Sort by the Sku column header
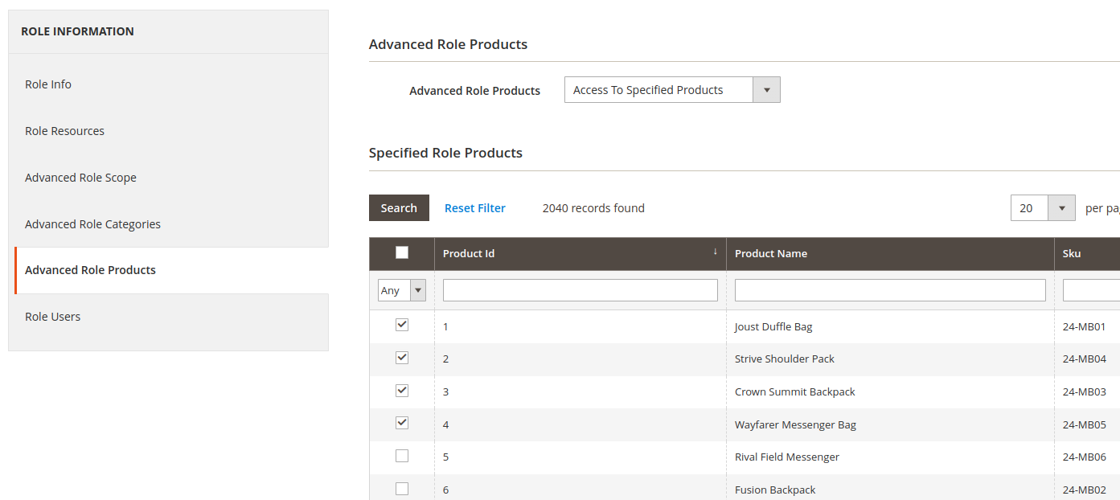This screenshot has height=500, width=1120. (1072, 253)
